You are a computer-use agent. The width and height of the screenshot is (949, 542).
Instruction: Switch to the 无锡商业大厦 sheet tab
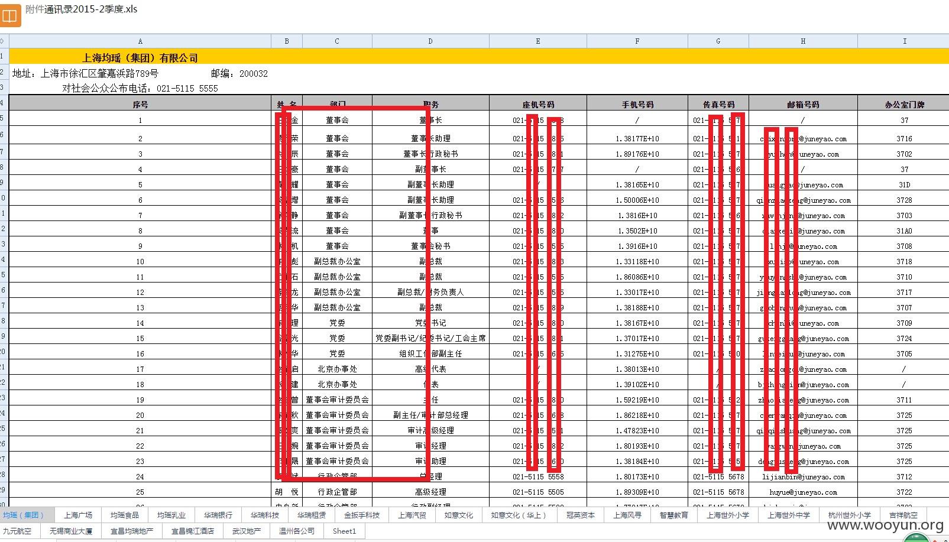71,531
